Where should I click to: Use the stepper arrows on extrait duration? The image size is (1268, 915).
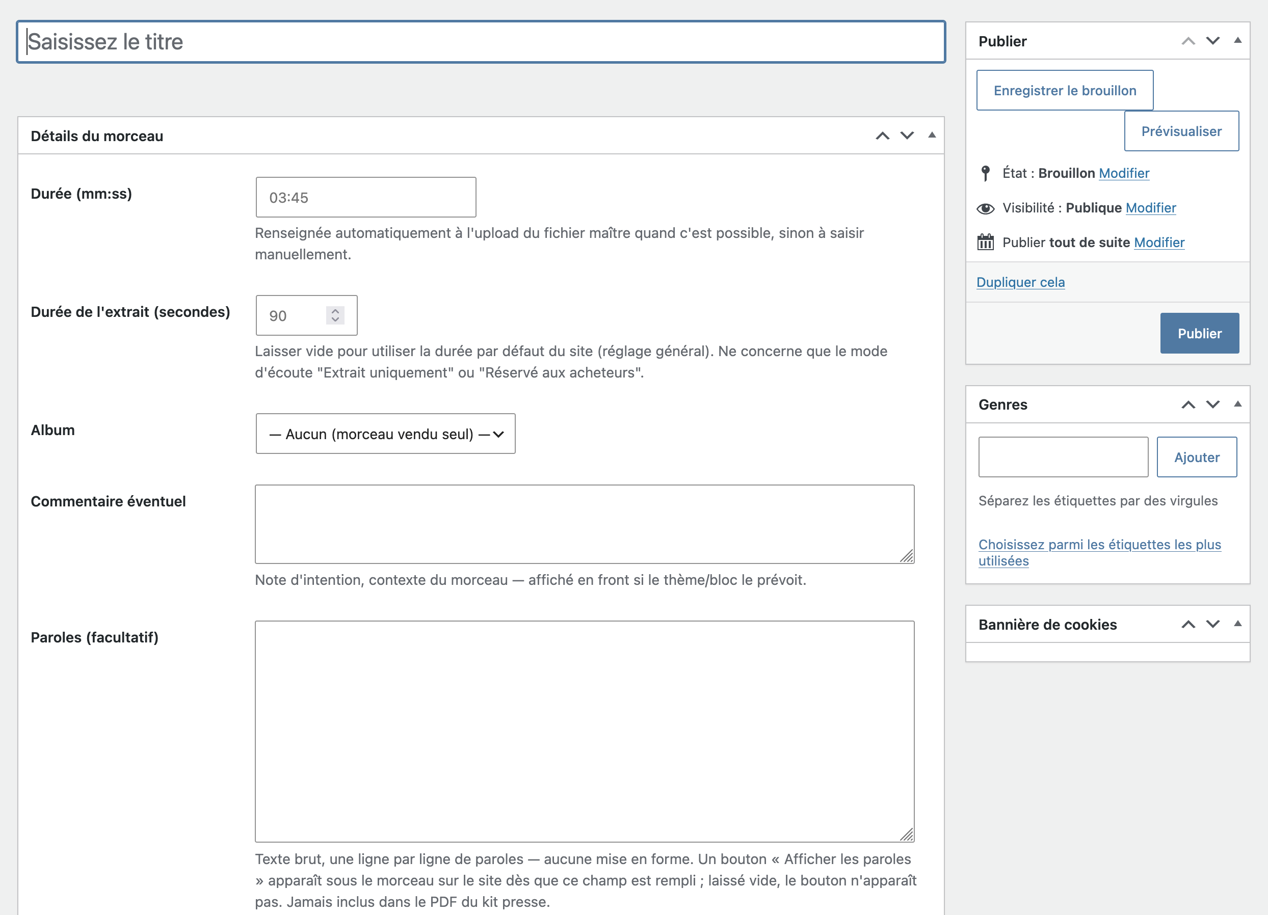(x=335, y=315)
